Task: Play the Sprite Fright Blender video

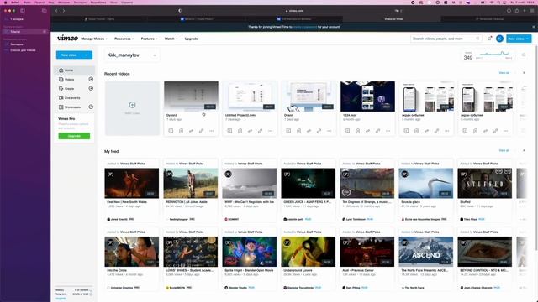Action: point(249,252)
